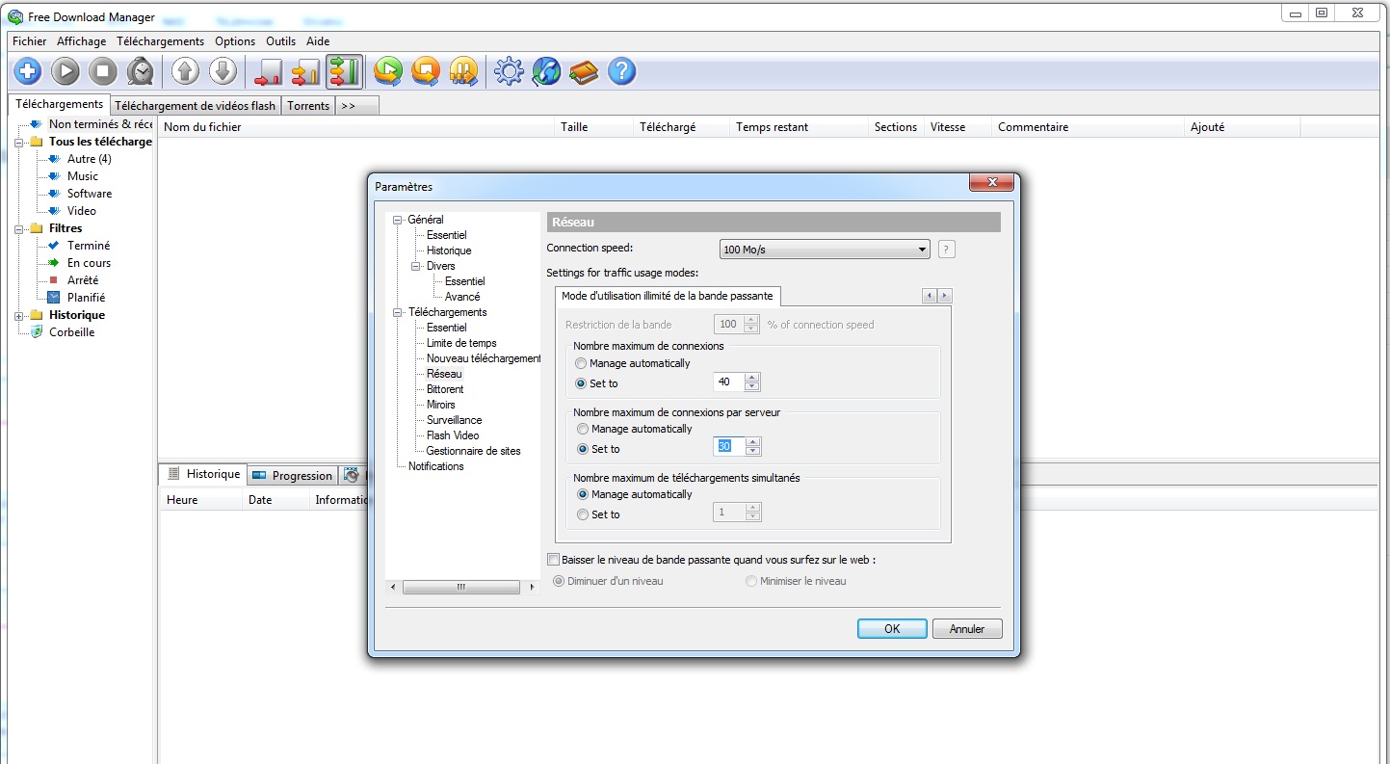Enable the Baisser le niveau de bande passante checkbox
This screenshot has width=1390, height=764.
point(553,560)
